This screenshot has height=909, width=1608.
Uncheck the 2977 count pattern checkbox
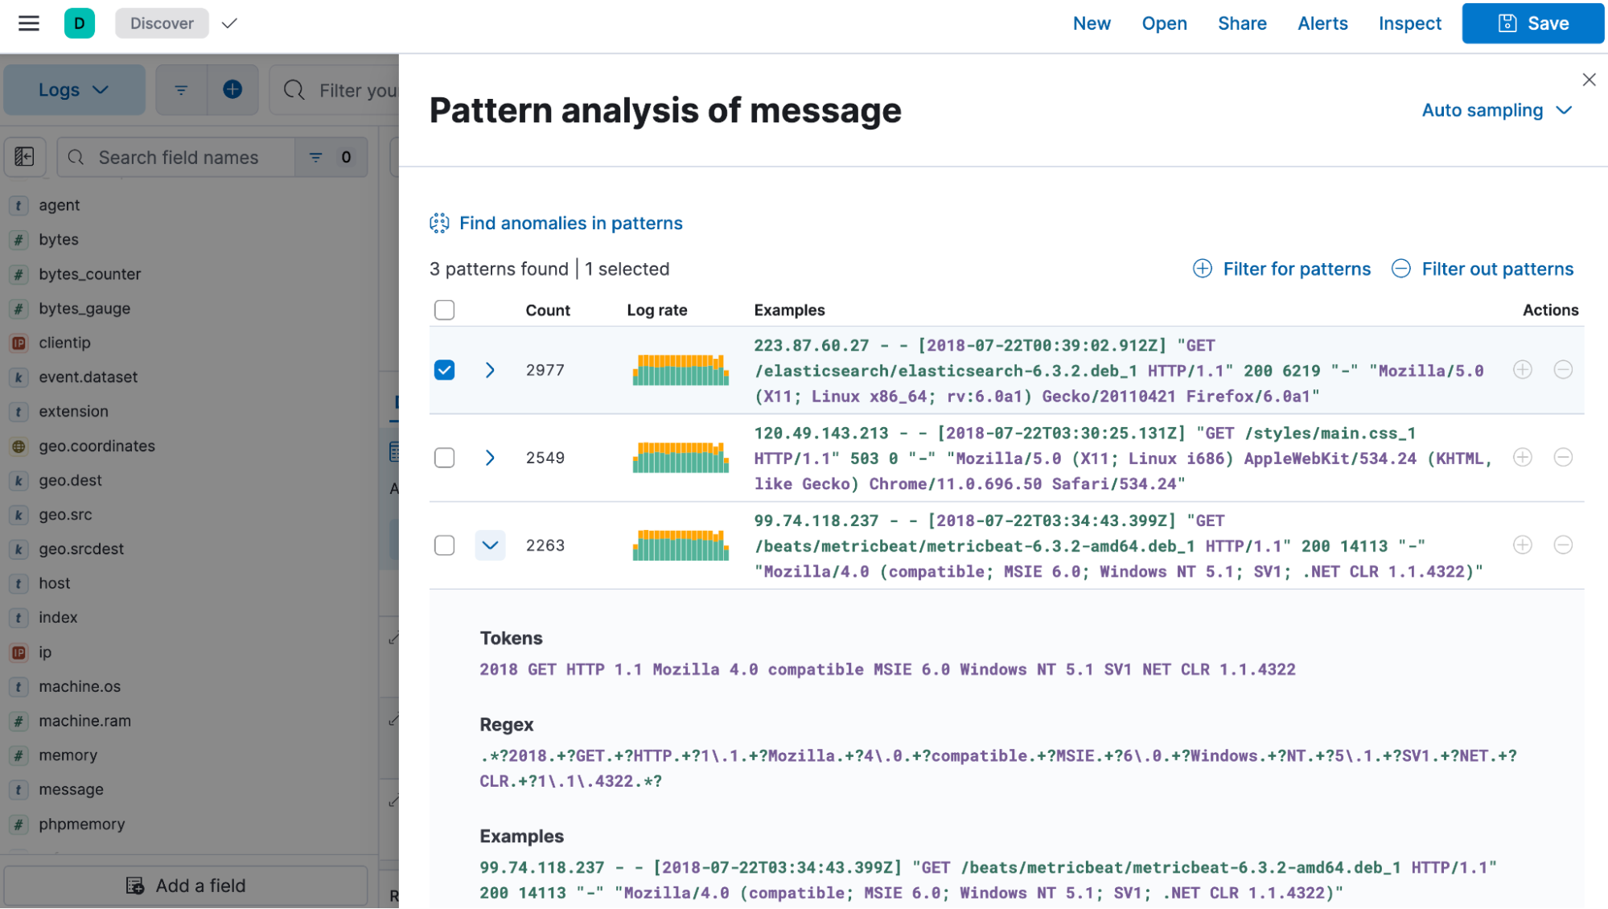point(444,370)
